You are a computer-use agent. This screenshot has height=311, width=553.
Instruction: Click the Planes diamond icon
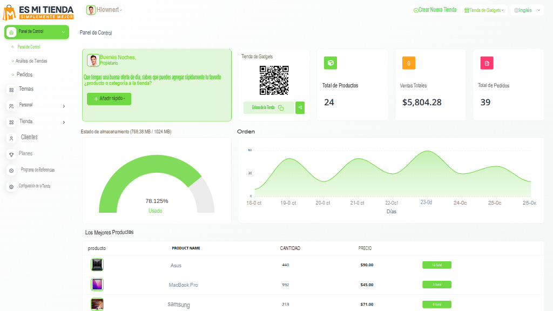point(11,154)
